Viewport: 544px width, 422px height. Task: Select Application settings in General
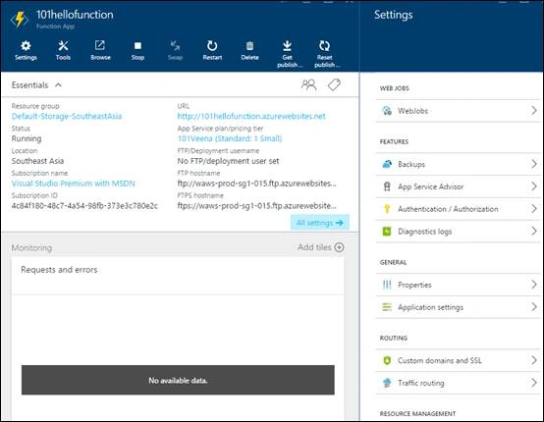[459, 307]
